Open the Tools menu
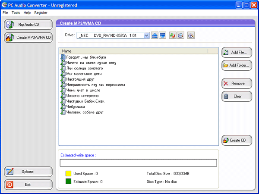 click(x=16, y=13)
